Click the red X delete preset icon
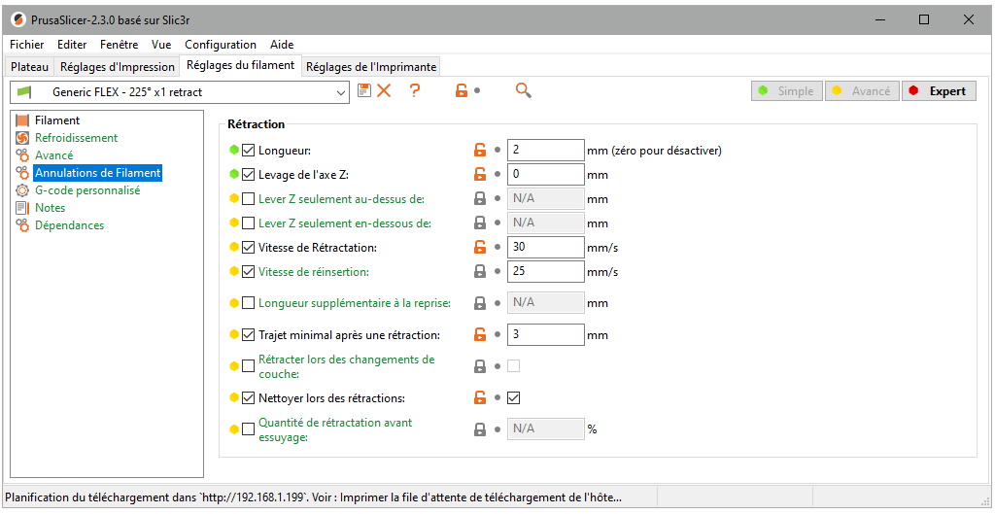Image resolution: width=995 pixels, height=514 pixels. click(x=384, y=90)
